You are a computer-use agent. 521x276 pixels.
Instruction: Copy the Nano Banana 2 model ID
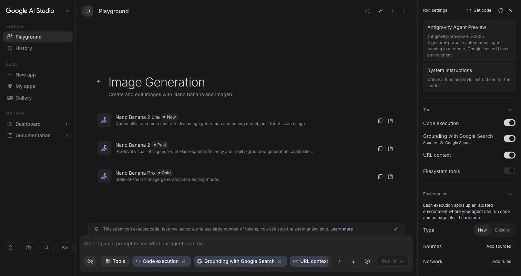[380, 149]
